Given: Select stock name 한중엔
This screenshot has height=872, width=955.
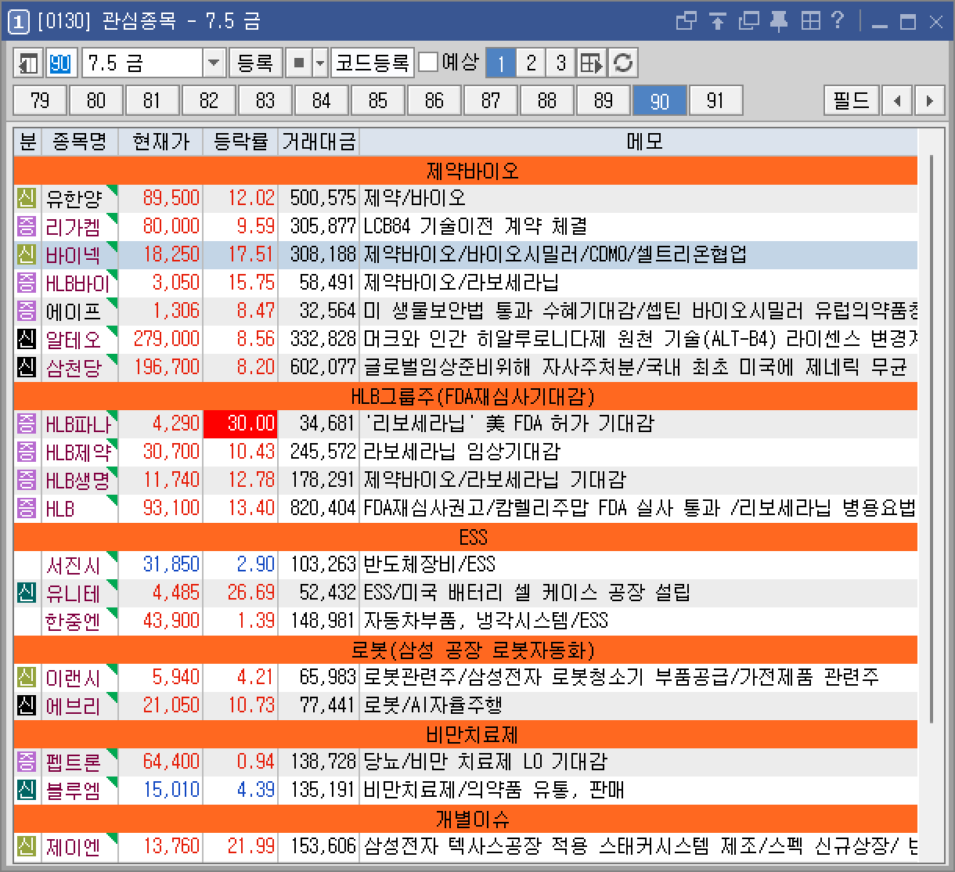Looking at the screenshot, I should pyautogui.click(x=74, y=621).
